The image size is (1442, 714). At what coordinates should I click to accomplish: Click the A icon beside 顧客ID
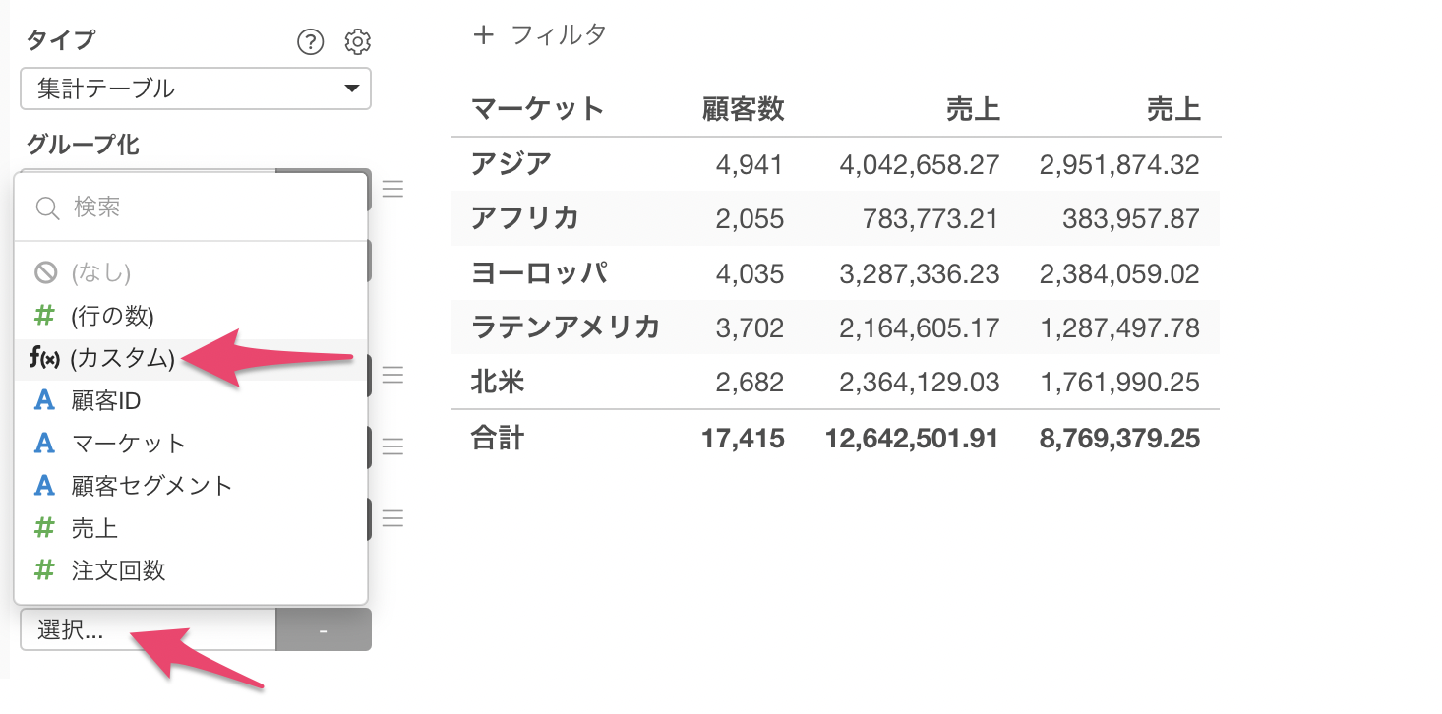coord(44,400)
